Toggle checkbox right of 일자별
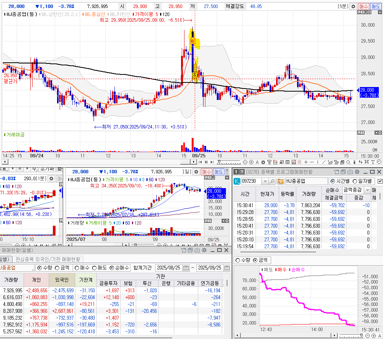Image resolution: width=383 pixels, height=339 pixels. click(380, 181)
